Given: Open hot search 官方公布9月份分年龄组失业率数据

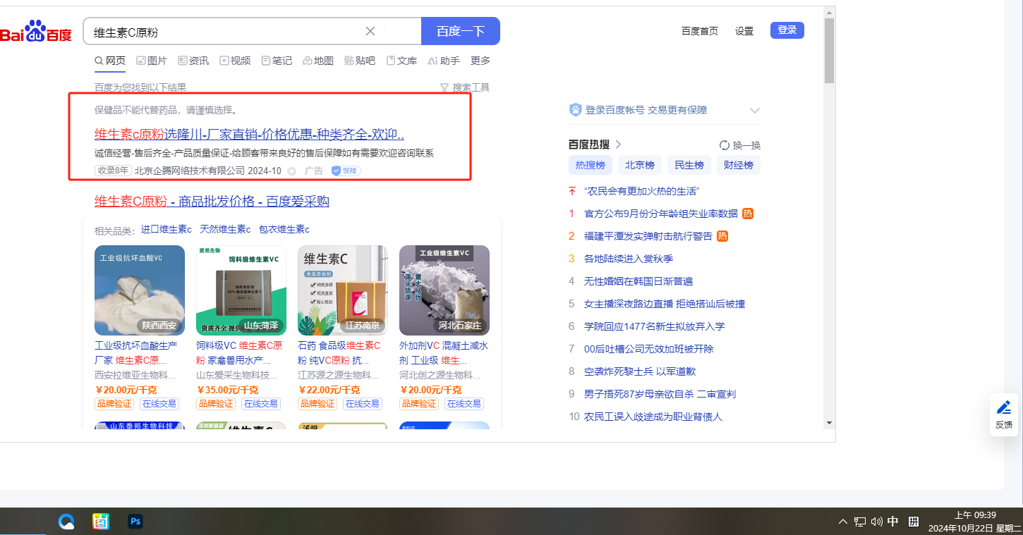Looking at the screenshot, I should tap(661, 214).
